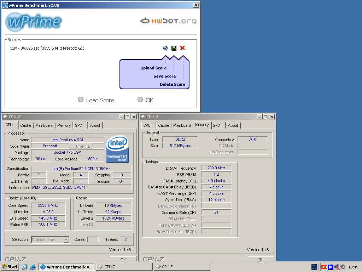Image resolution: width=362 pixels, height=272 pixels.
Task: Click the red X Delete Score icon
Action: point(182,48)
